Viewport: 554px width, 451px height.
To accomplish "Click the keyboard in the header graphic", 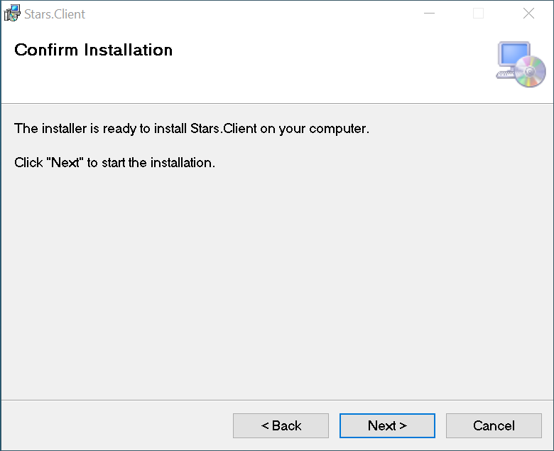I will (505, 75).
